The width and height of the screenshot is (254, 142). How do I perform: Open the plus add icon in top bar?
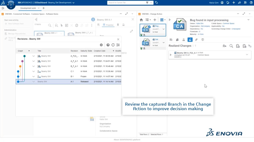click(x=234, y=3)
